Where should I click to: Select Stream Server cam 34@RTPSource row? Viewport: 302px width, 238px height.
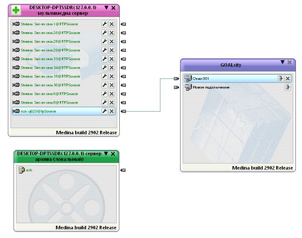coord(64,68)
